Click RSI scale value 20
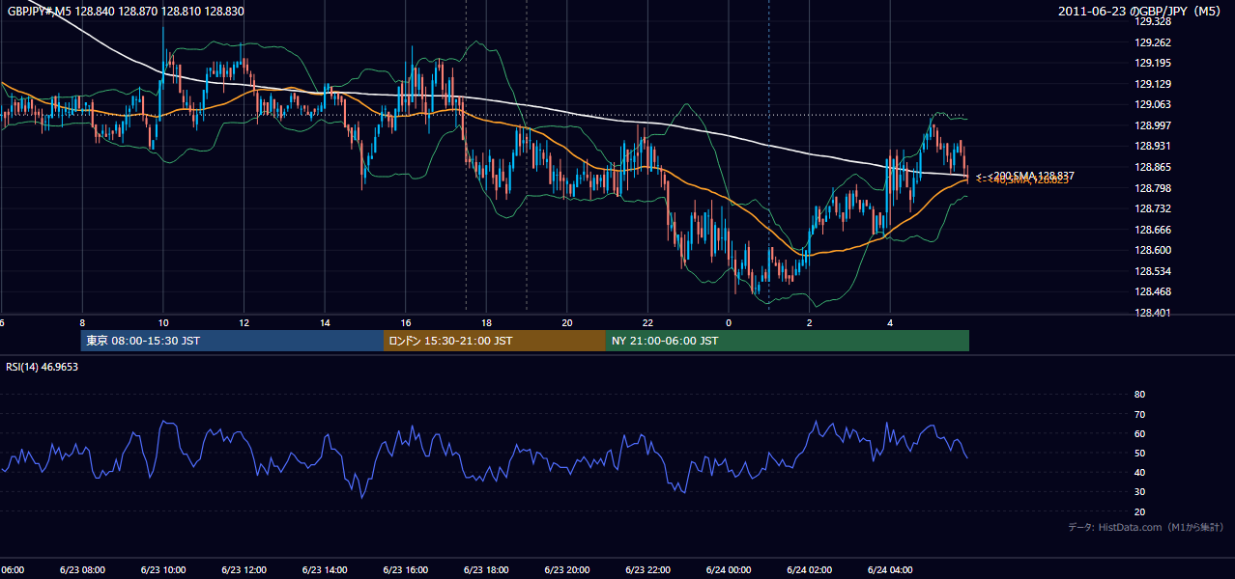The height and width of the screenshot is (579, 1235). click(x=1139, y=511)
